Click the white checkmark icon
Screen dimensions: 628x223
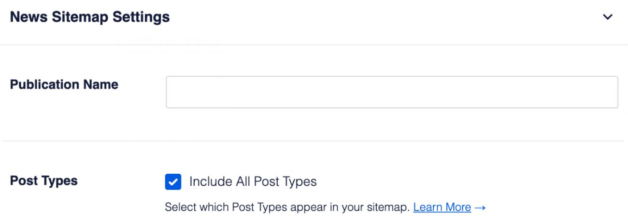tap(173, 182)
